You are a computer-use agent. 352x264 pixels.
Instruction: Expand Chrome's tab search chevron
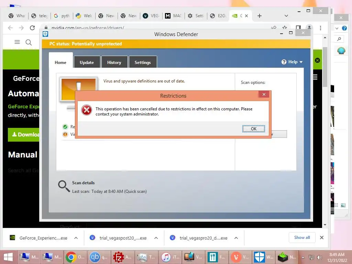[x=286, y=16]
